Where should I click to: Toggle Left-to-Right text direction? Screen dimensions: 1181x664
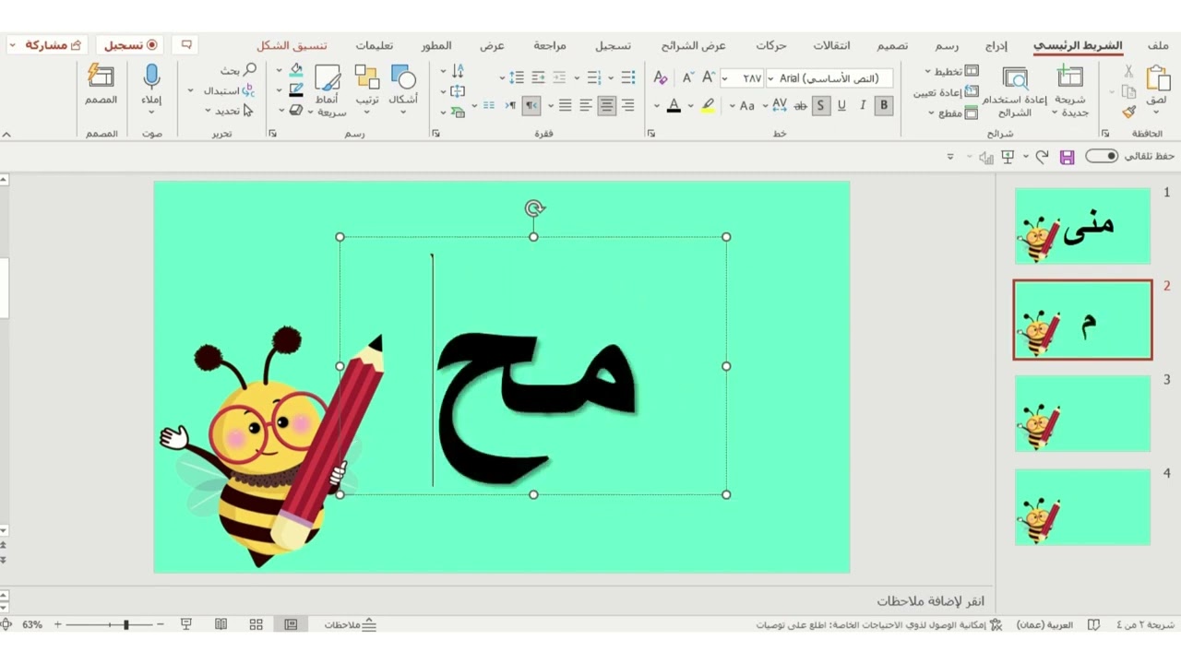click(508, 106)
